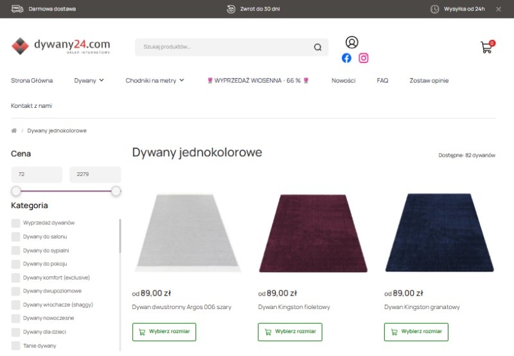Open Dywan Kingston fioletowy link
The width and height of the screenshot is (514, 356).
coord(294,307)
